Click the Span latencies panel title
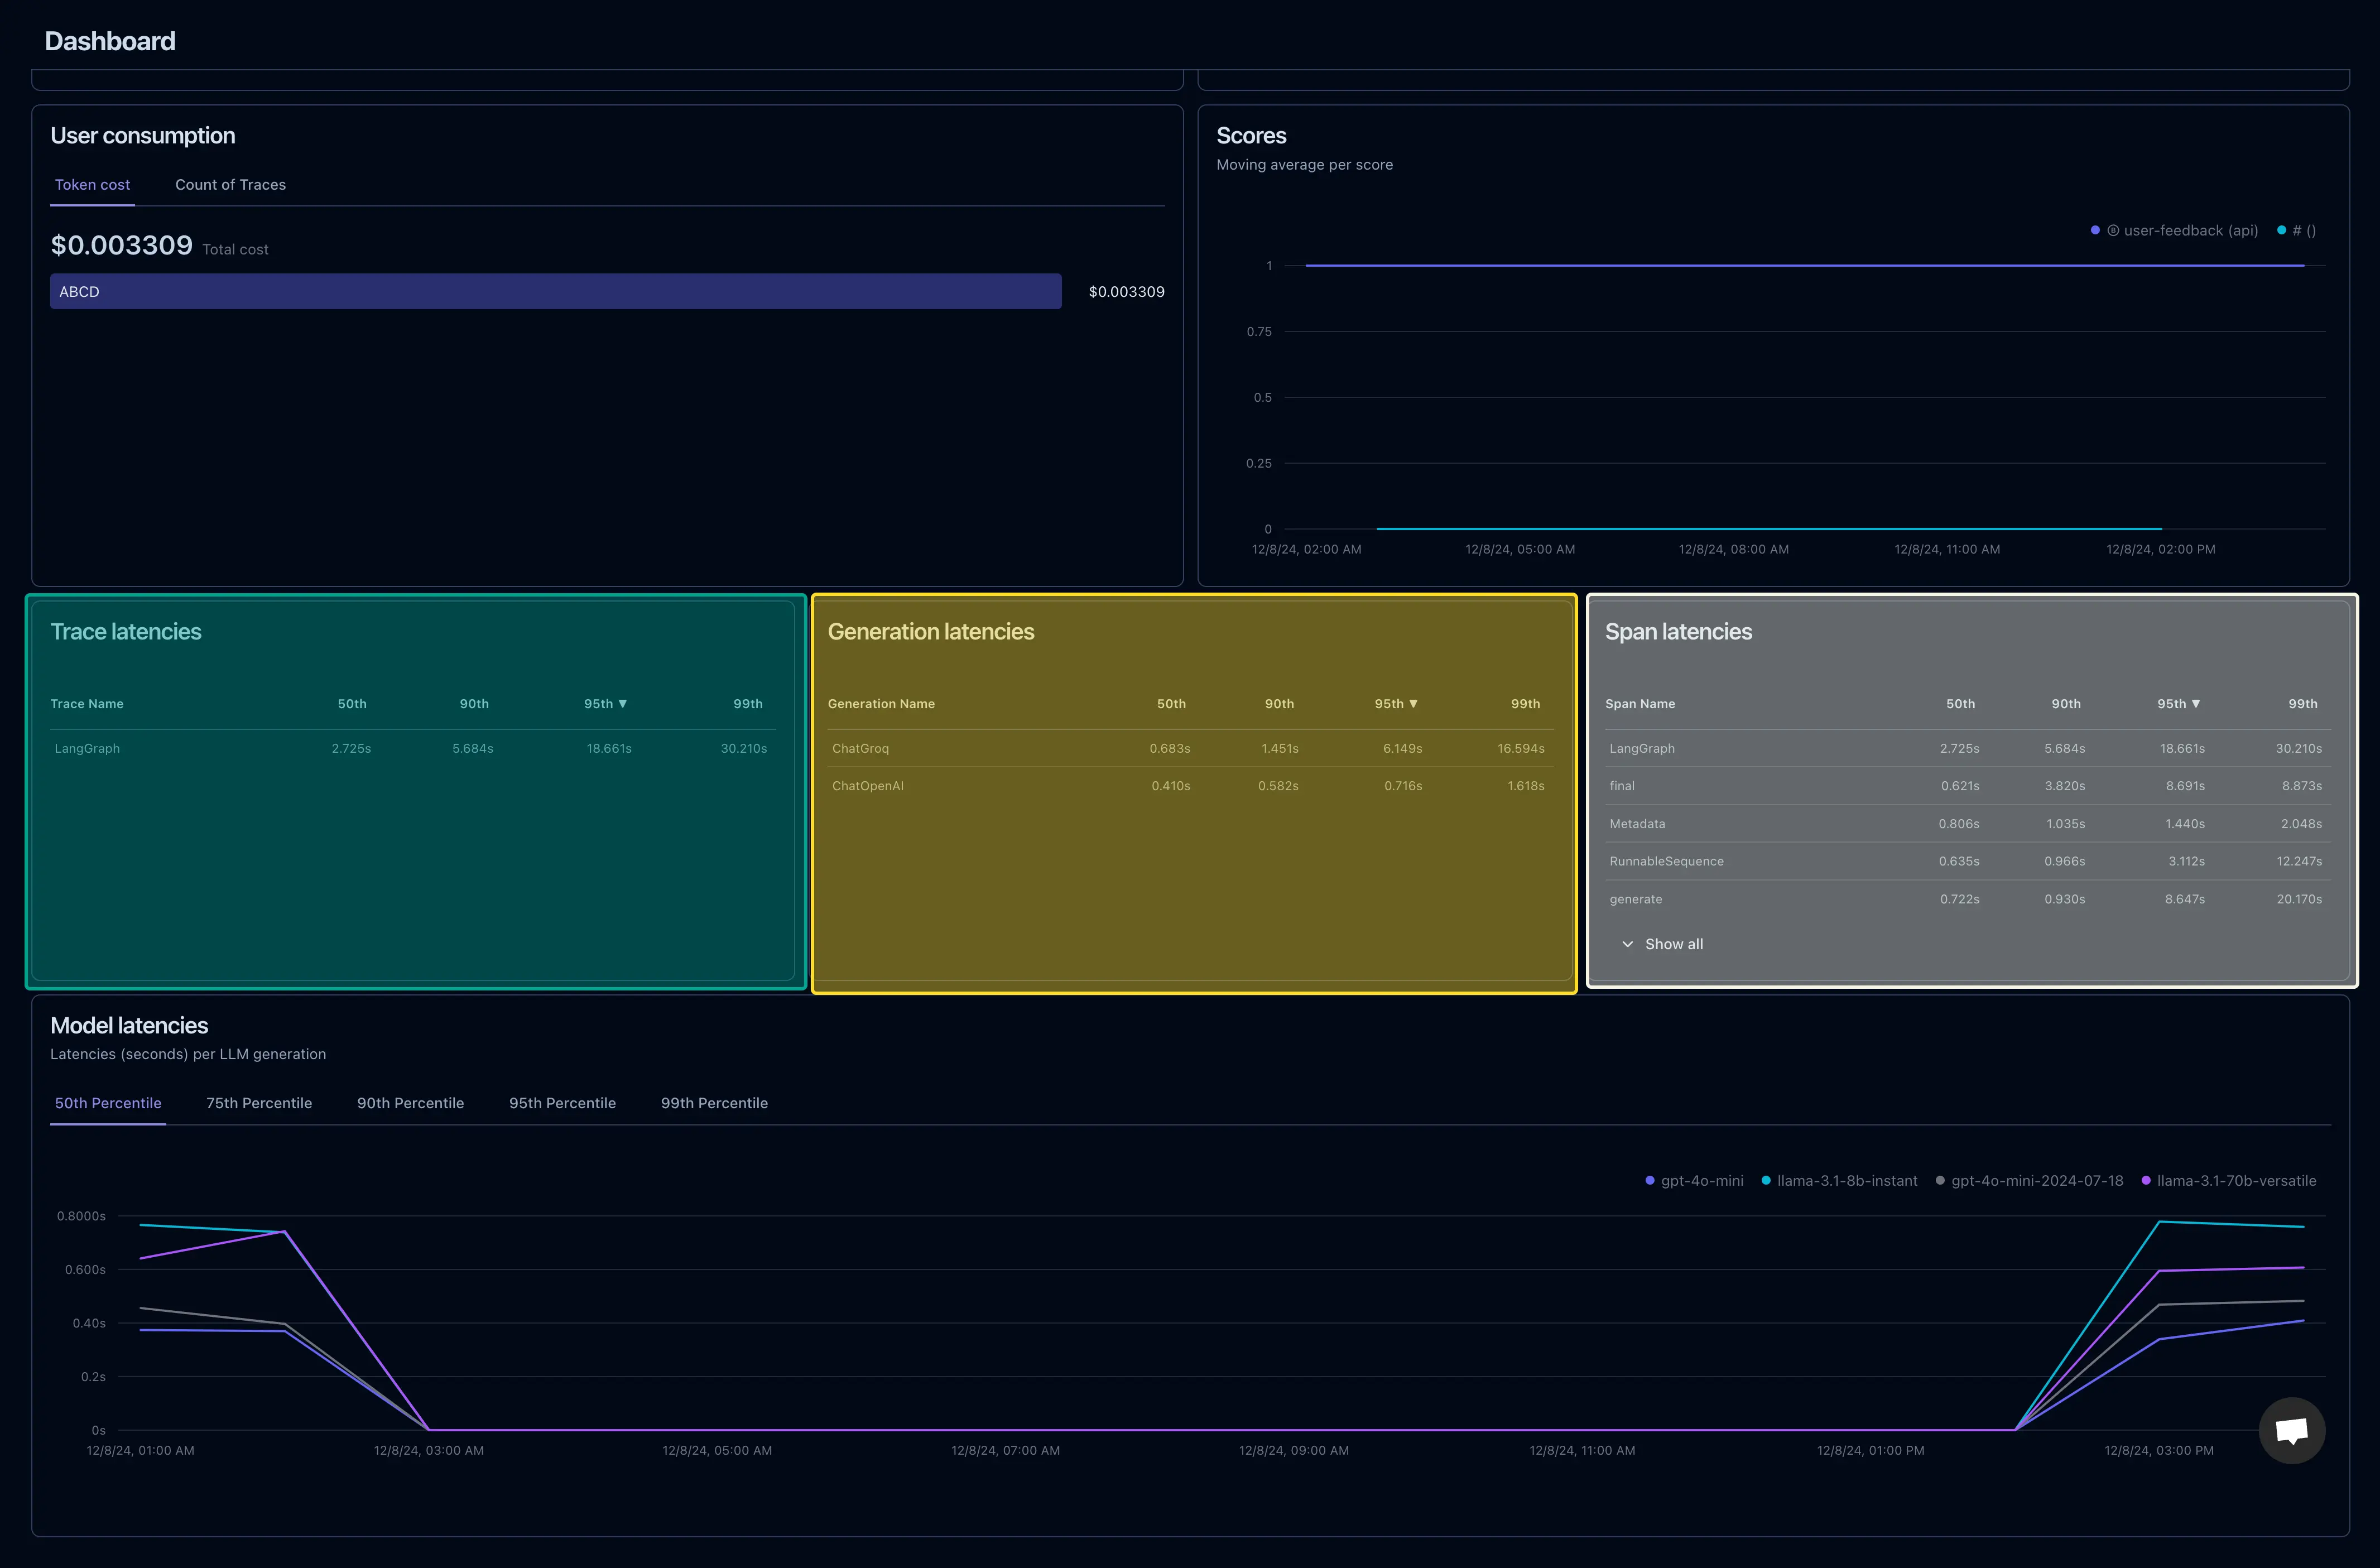 point(1678,632)
